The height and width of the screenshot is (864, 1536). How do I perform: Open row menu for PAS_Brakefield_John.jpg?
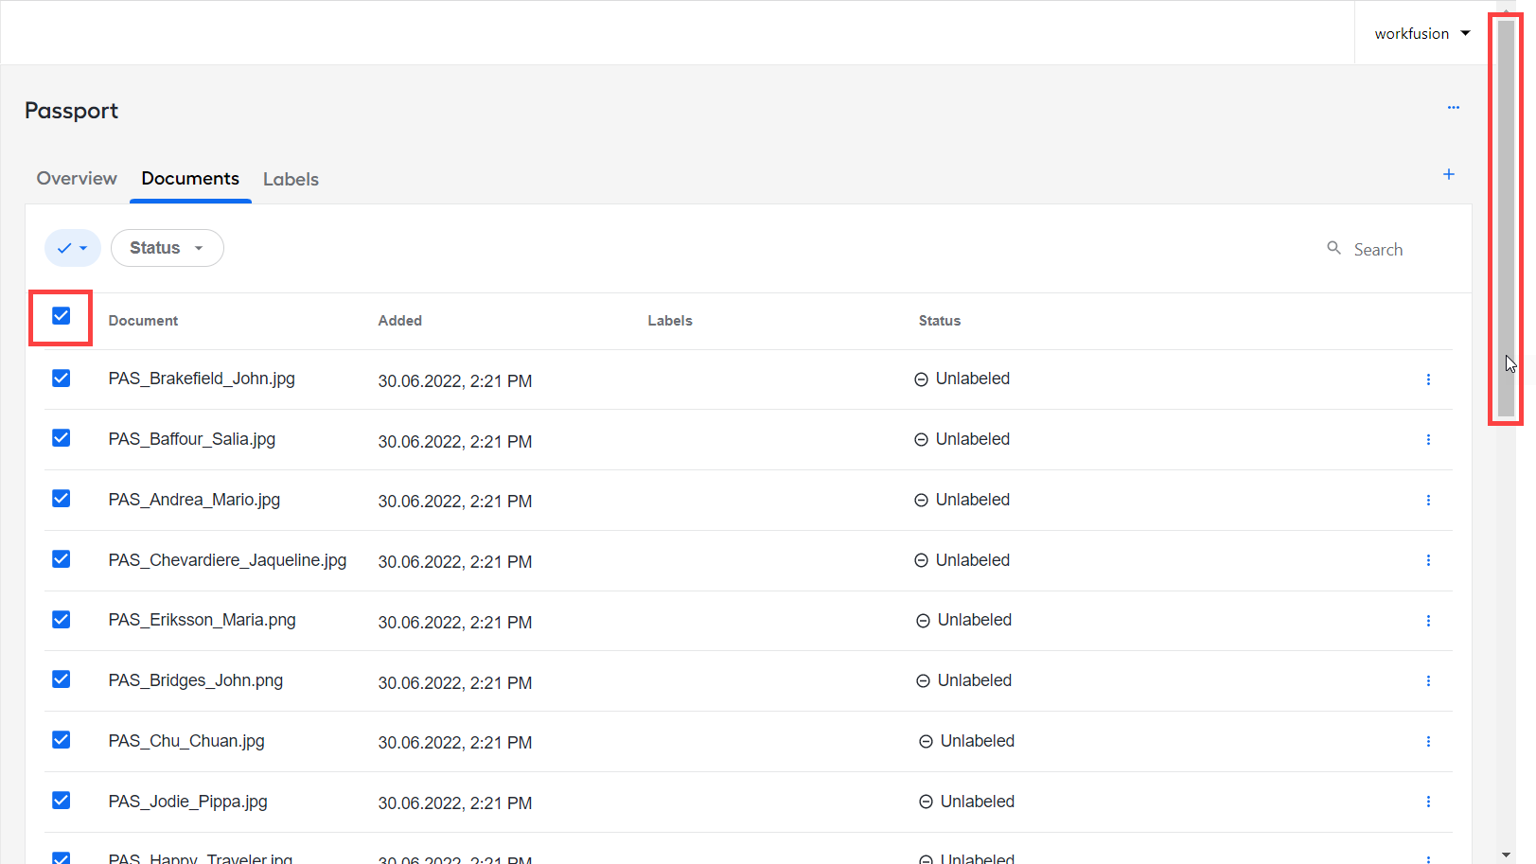coord(1428,379)
